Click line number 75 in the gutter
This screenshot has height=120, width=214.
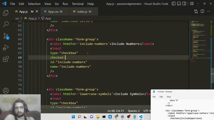point(20,89)
